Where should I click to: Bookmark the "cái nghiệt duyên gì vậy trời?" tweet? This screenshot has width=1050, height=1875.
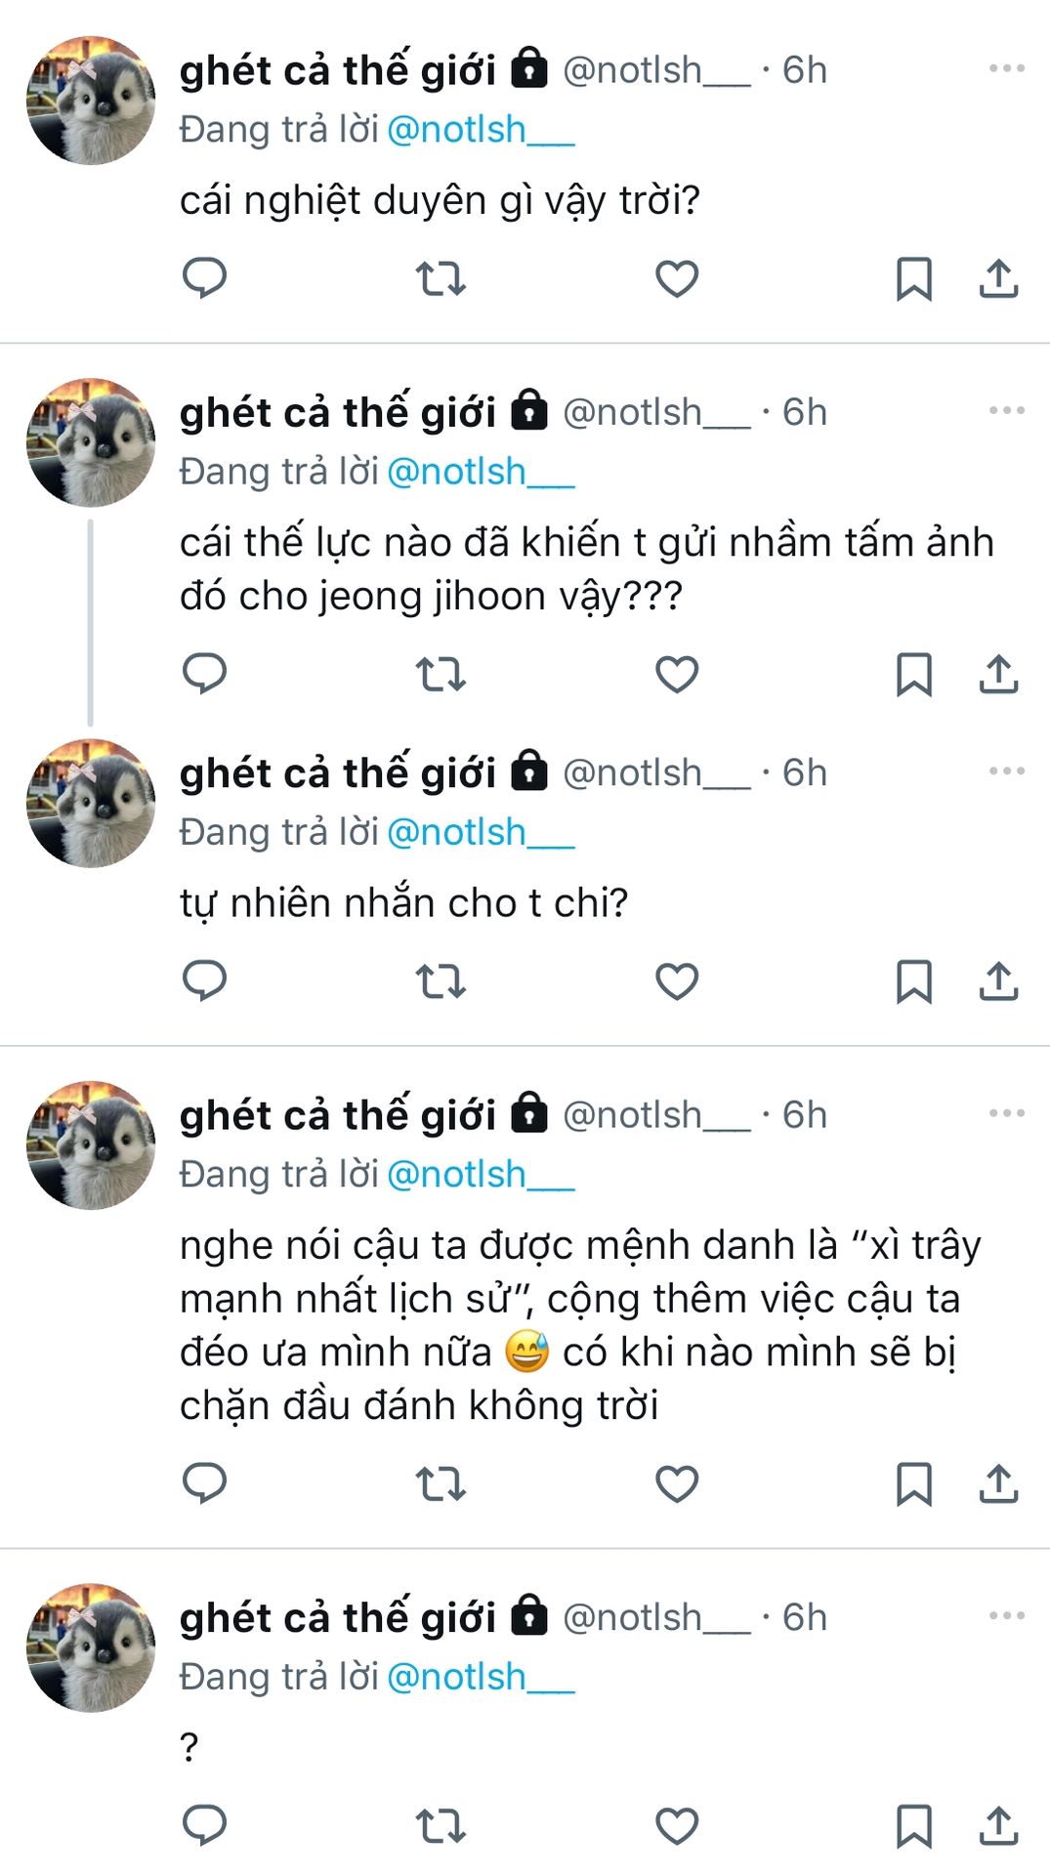(x=913, y=279)
